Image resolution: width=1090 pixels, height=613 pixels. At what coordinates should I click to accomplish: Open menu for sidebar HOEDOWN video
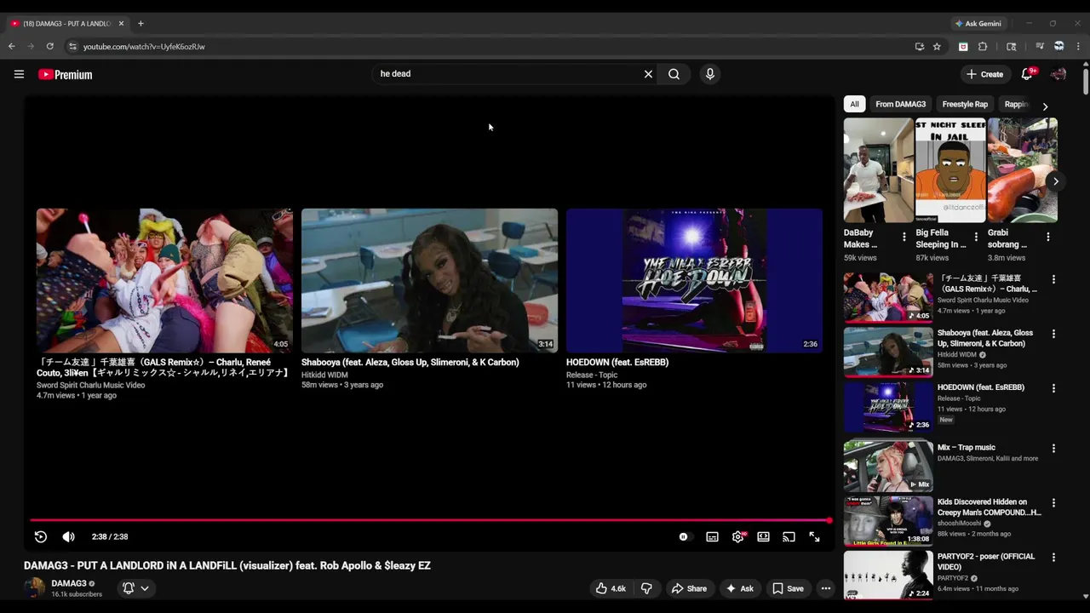pyautogui.click(x=1053, y=388)
